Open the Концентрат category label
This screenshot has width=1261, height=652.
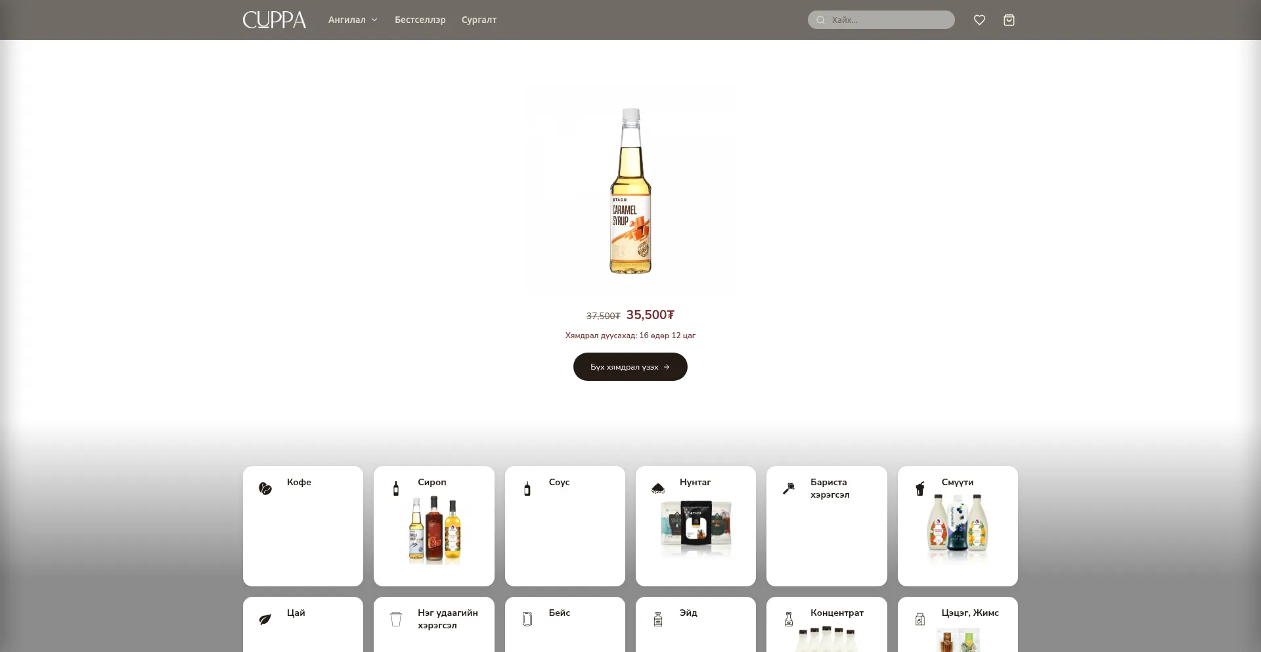(x=837, y=613)
